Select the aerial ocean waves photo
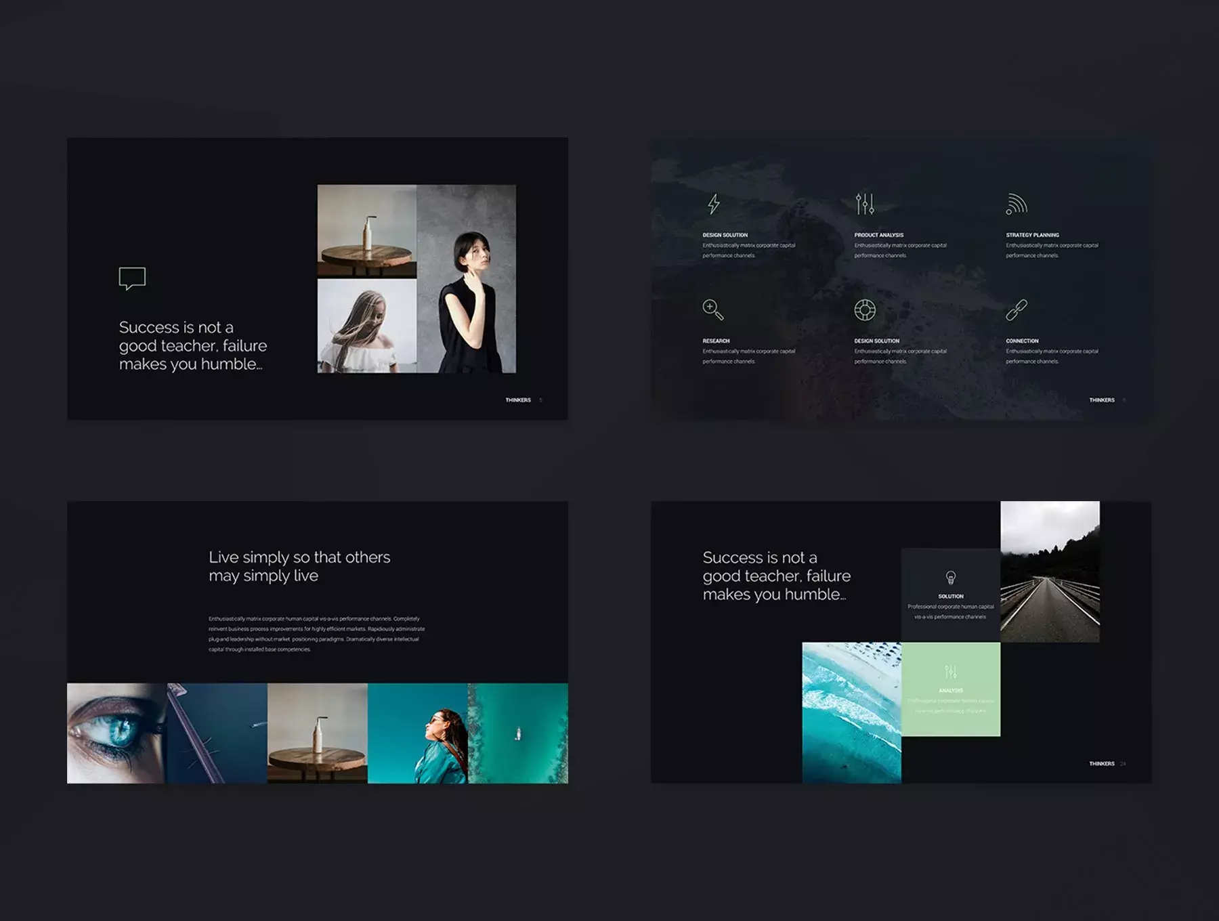This screenshot has height=921, width=1219. tap(852, 713)
